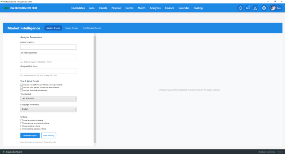Viewport: 285px width, 154px height.
Task: Click Dan's profile avatar
Action: tap(273, 8)
